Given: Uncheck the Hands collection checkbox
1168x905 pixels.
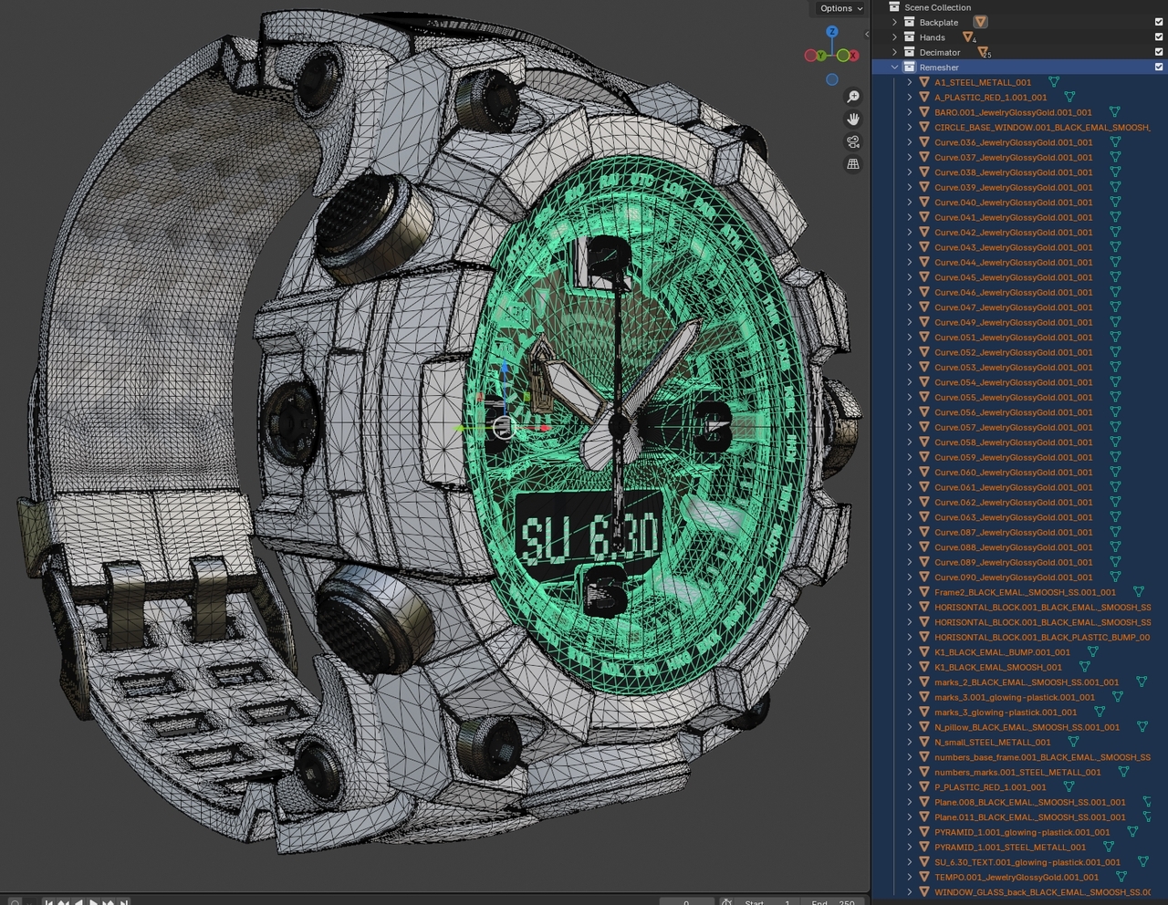Looking at the screenshot, I should pyautogui.click(x=1159, y=37).
